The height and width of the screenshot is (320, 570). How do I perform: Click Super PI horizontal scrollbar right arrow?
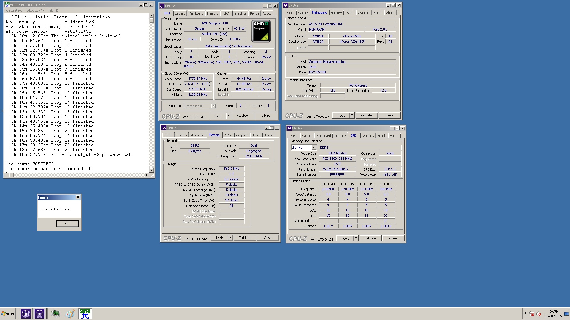click(x=147, y=175)
